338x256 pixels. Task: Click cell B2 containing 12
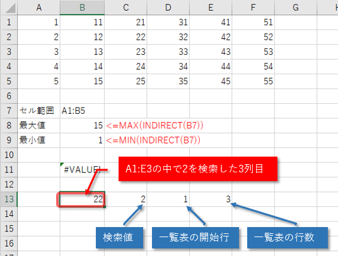82,37
